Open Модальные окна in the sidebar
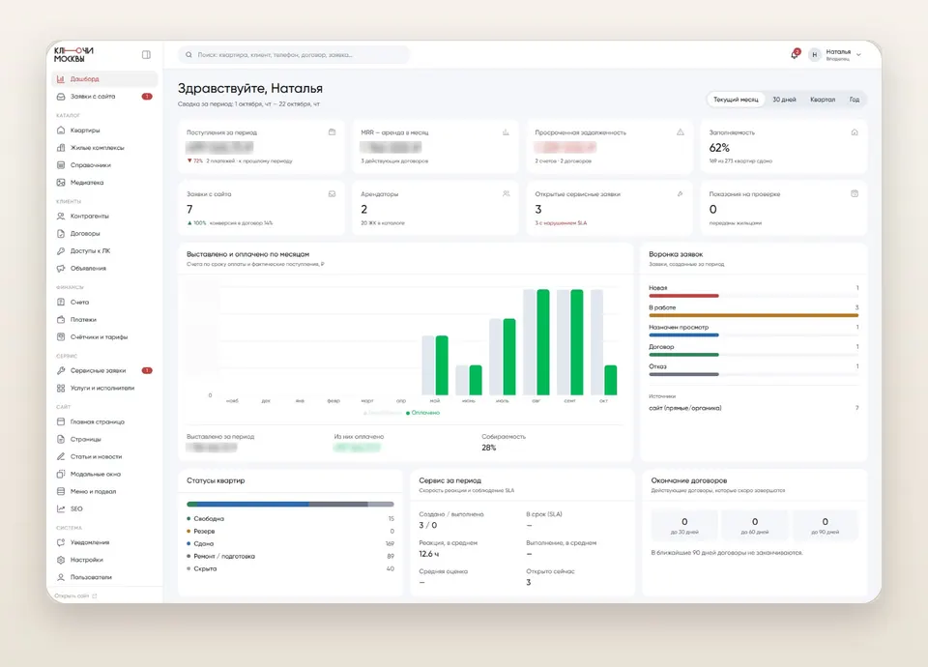 point(104,474)
